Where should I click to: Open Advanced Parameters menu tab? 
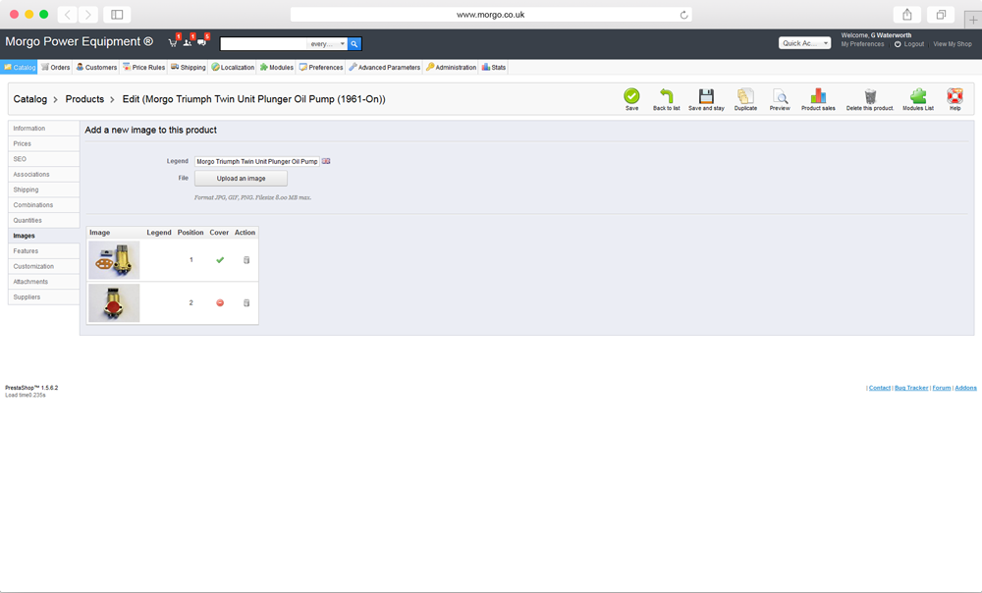[x=385, y=67]
